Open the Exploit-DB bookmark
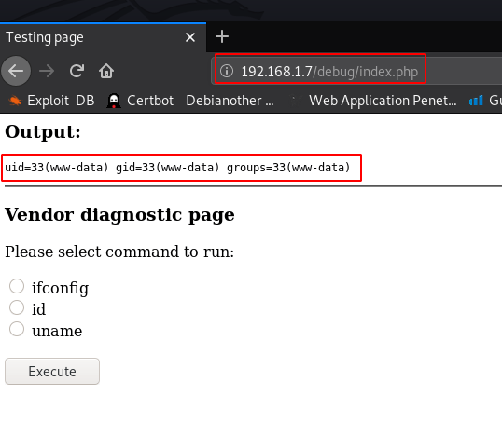 tap(51, 101)
